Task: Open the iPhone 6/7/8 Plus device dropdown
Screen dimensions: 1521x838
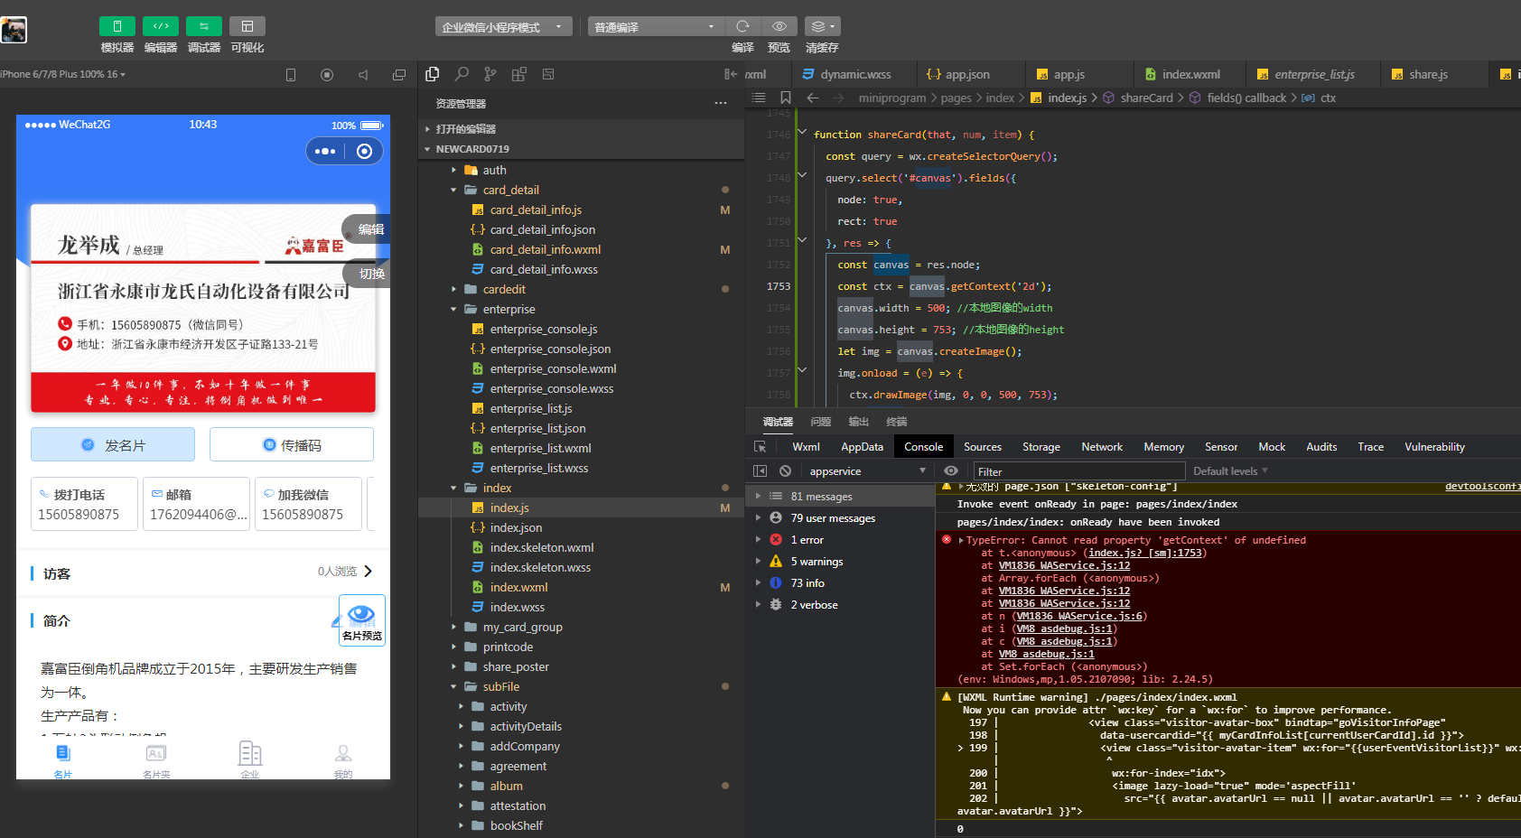Action: tap(63, 74)
